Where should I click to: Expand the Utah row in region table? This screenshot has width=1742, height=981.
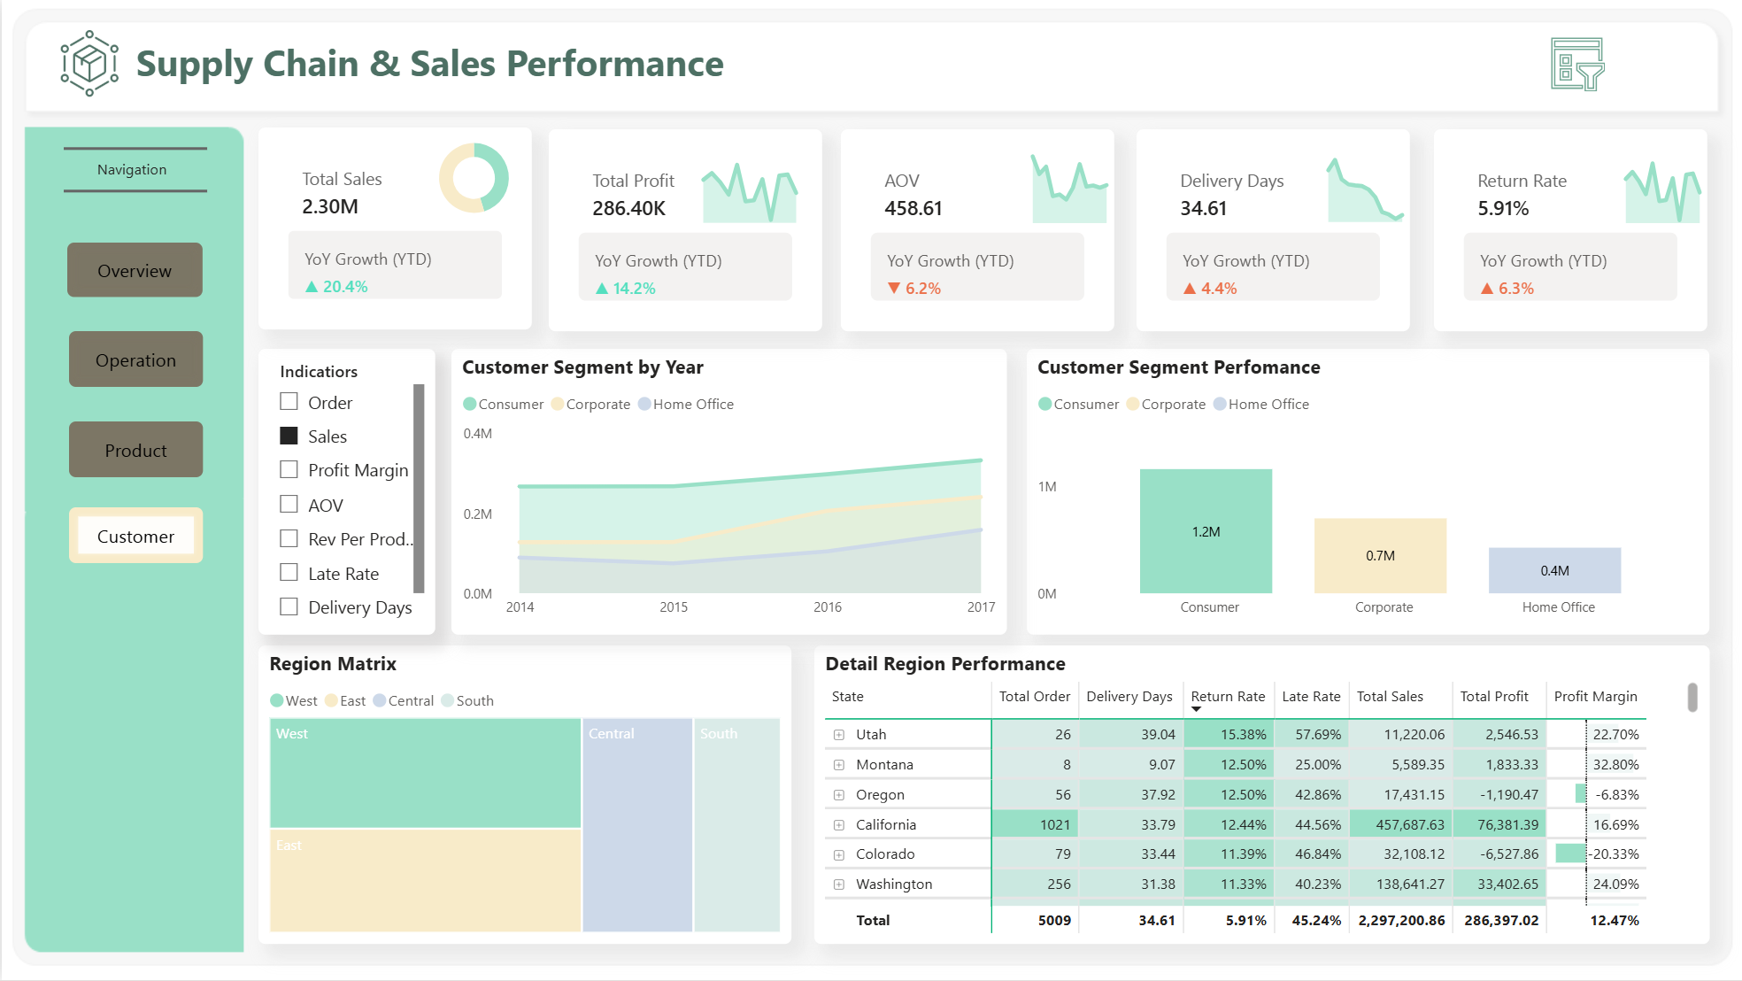838,735
